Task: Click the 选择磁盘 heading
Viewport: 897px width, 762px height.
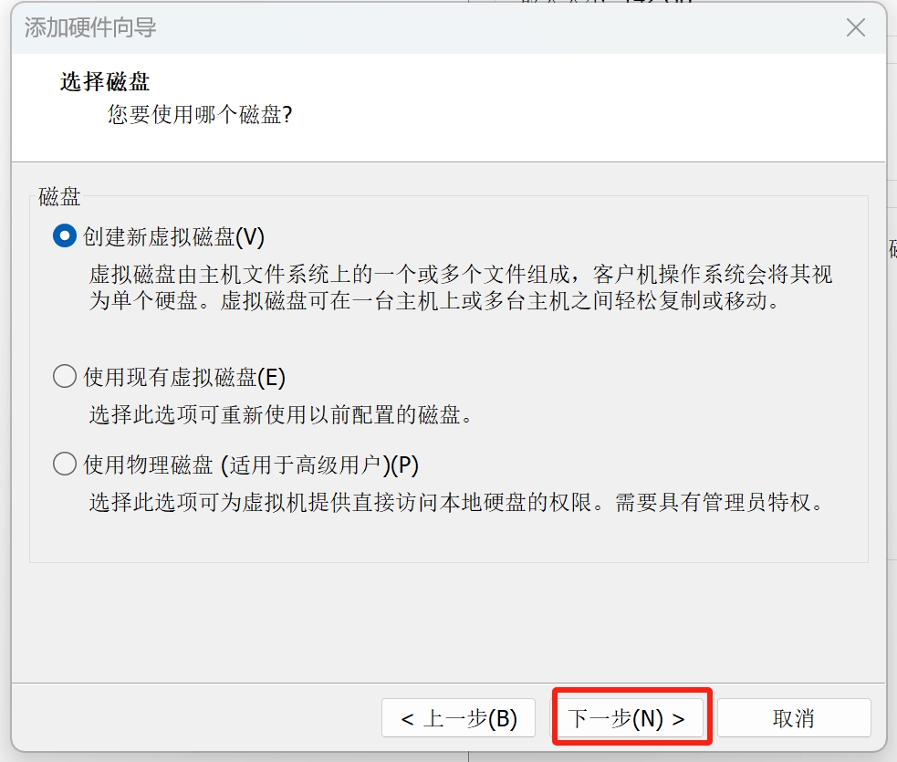Action: click(105, 81)
